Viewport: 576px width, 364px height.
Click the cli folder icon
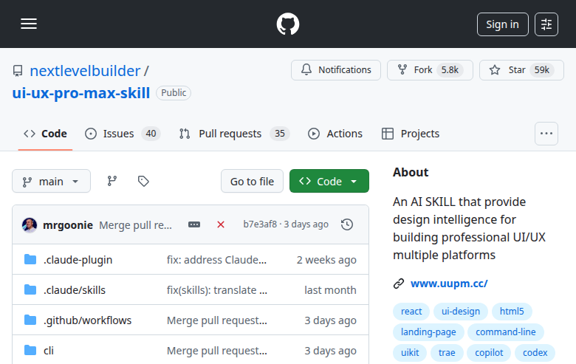point(30,351)
